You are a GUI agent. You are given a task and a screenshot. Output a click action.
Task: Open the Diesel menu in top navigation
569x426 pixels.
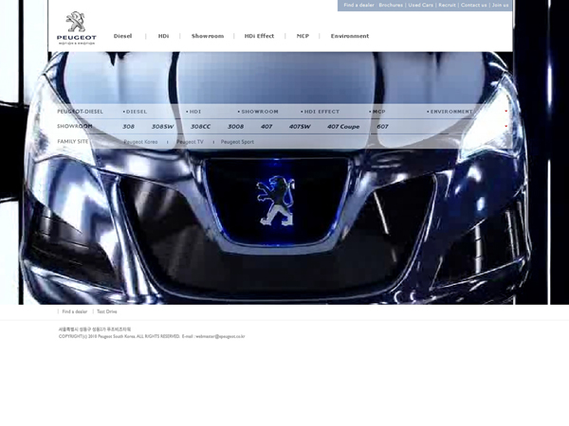coord(122,36)
